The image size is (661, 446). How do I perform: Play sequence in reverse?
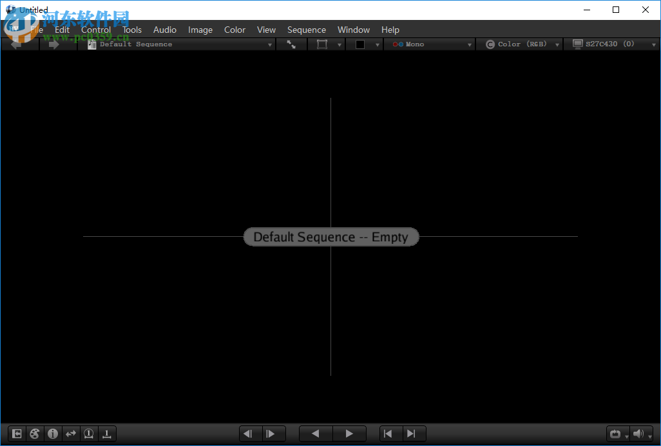coord(315,434)
